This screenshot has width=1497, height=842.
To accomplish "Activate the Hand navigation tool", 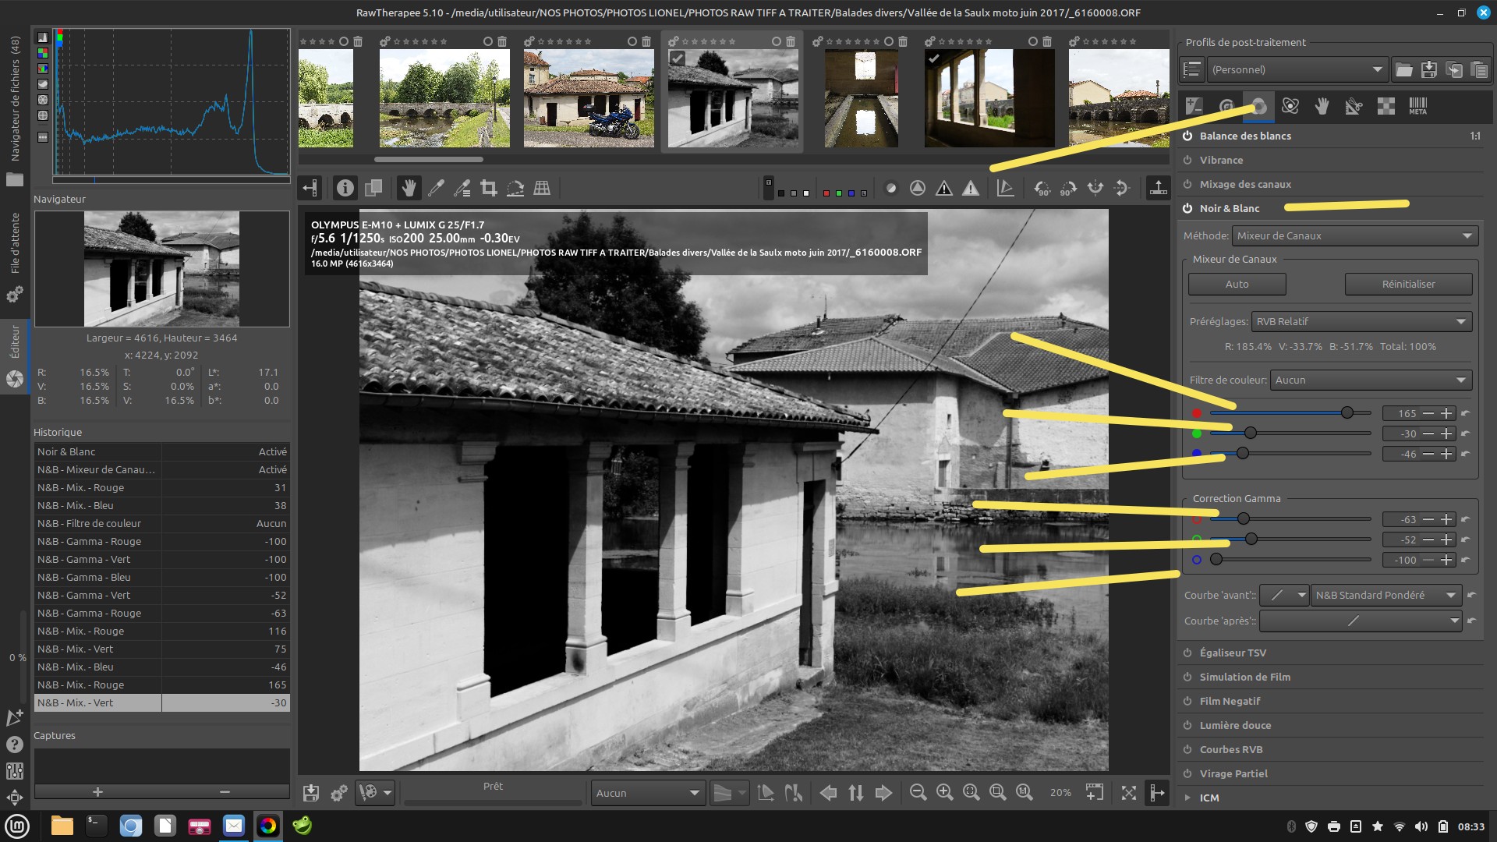I will tap(409, 188).
